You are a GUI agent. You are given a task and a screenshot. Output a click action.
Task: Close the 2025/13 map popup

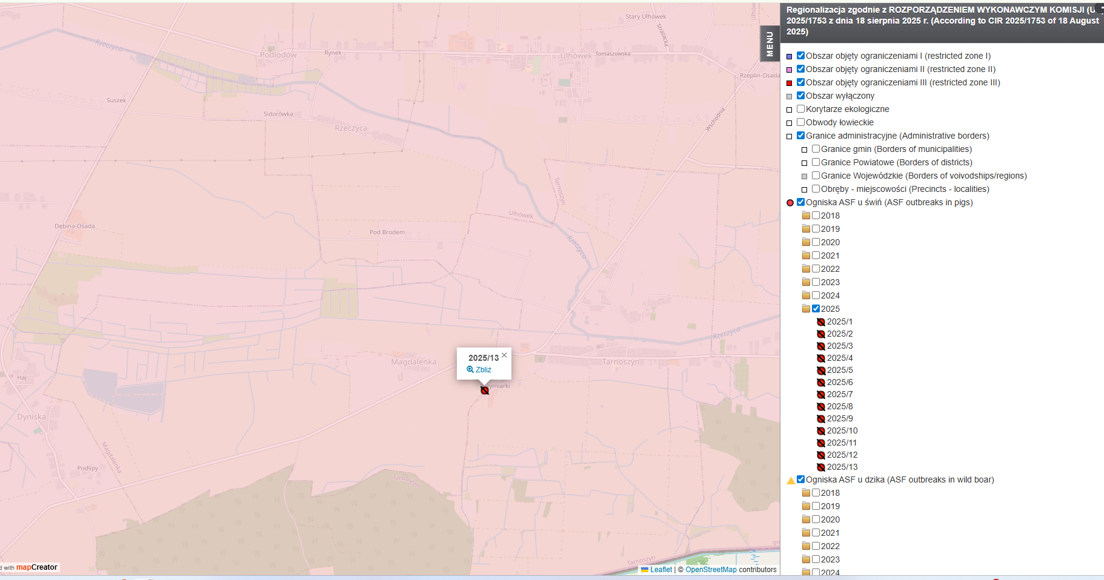(504, 355)
